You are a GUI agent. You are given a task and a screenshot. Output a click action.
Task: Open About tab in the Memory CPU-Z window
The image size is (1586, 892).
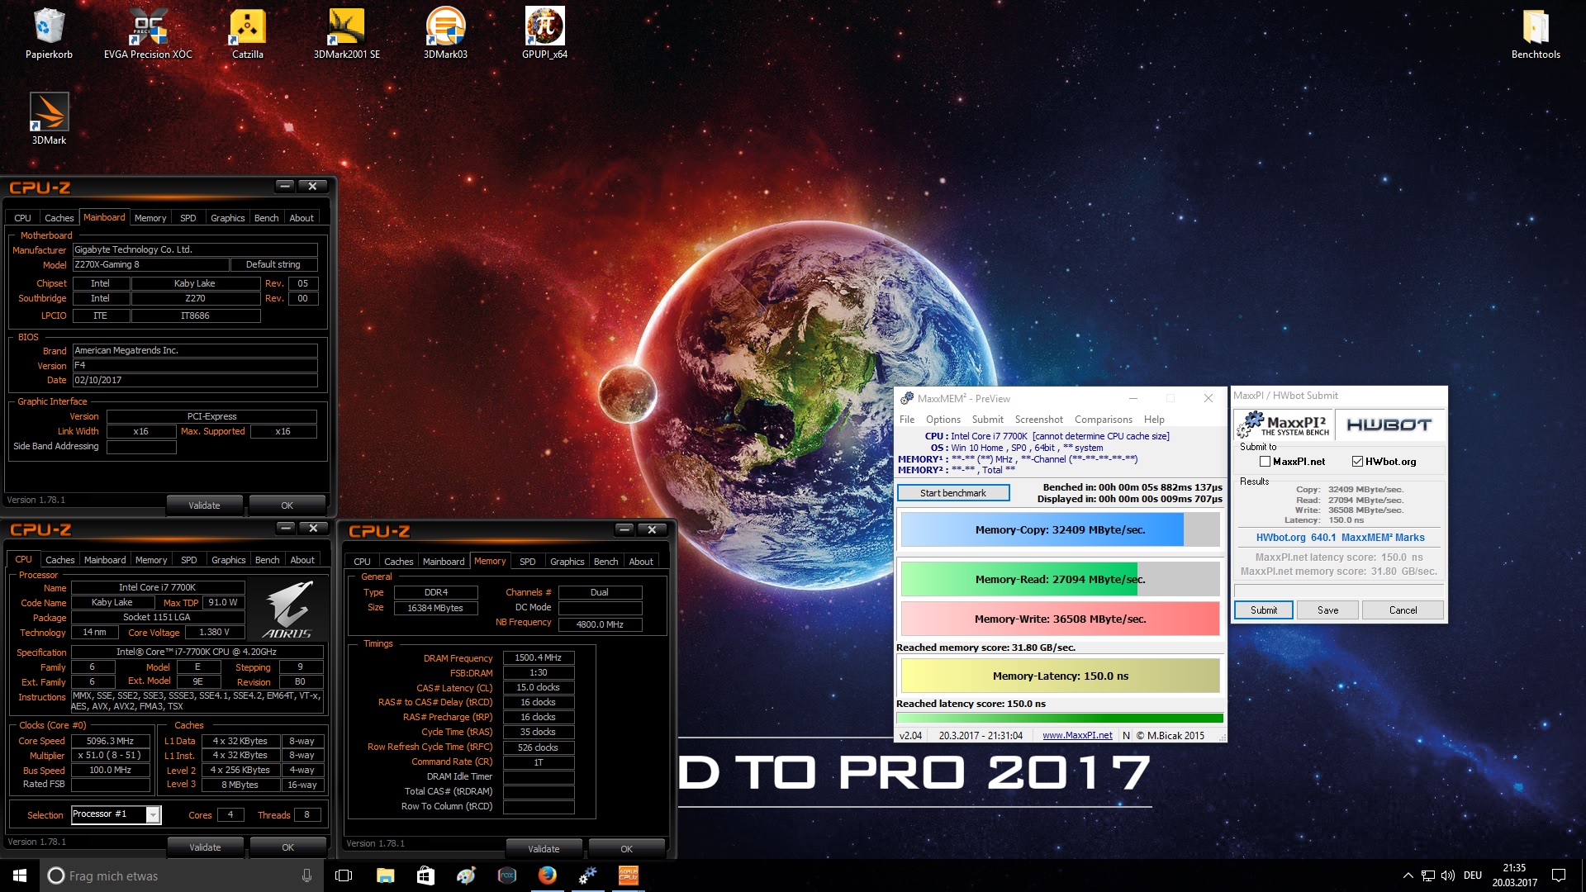(x=641, y=562)
